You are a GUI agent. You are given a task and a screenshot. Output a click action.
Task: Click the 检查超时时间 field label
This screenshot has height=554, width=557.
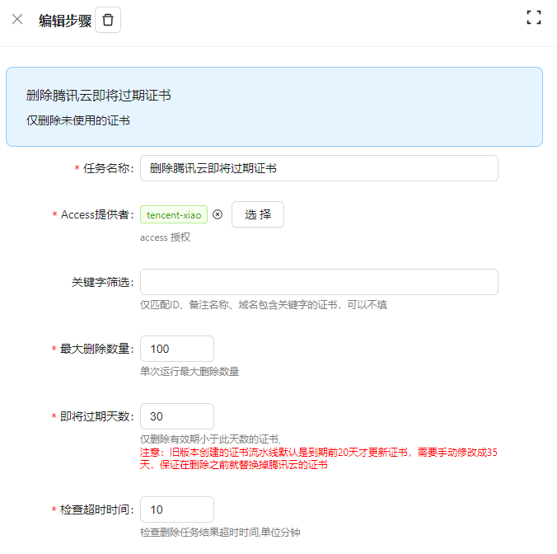pos(96,509)
